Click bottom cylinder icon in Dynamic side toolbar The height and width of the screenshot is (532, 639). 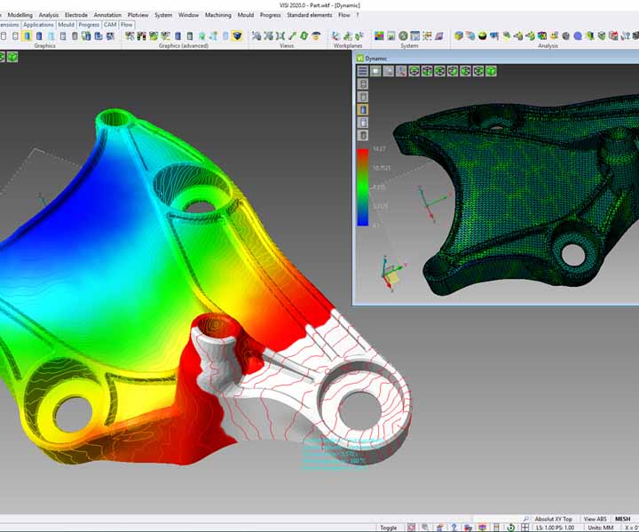point(363,136)
